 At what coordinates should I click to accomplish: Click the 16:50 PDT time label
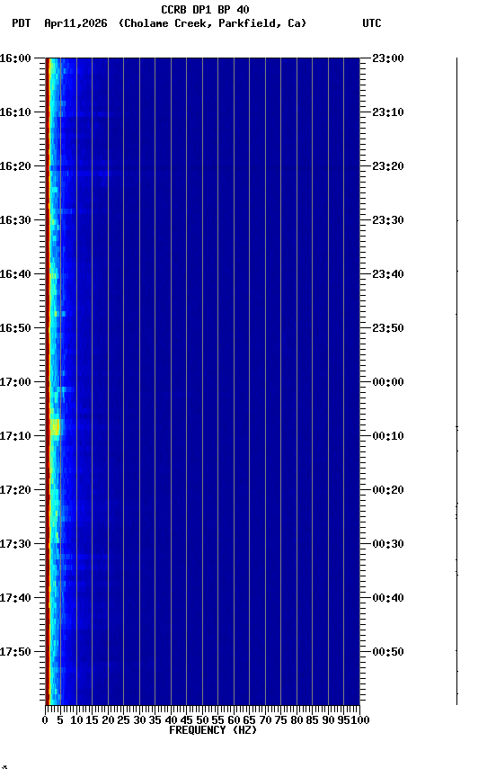pos(15,328)
